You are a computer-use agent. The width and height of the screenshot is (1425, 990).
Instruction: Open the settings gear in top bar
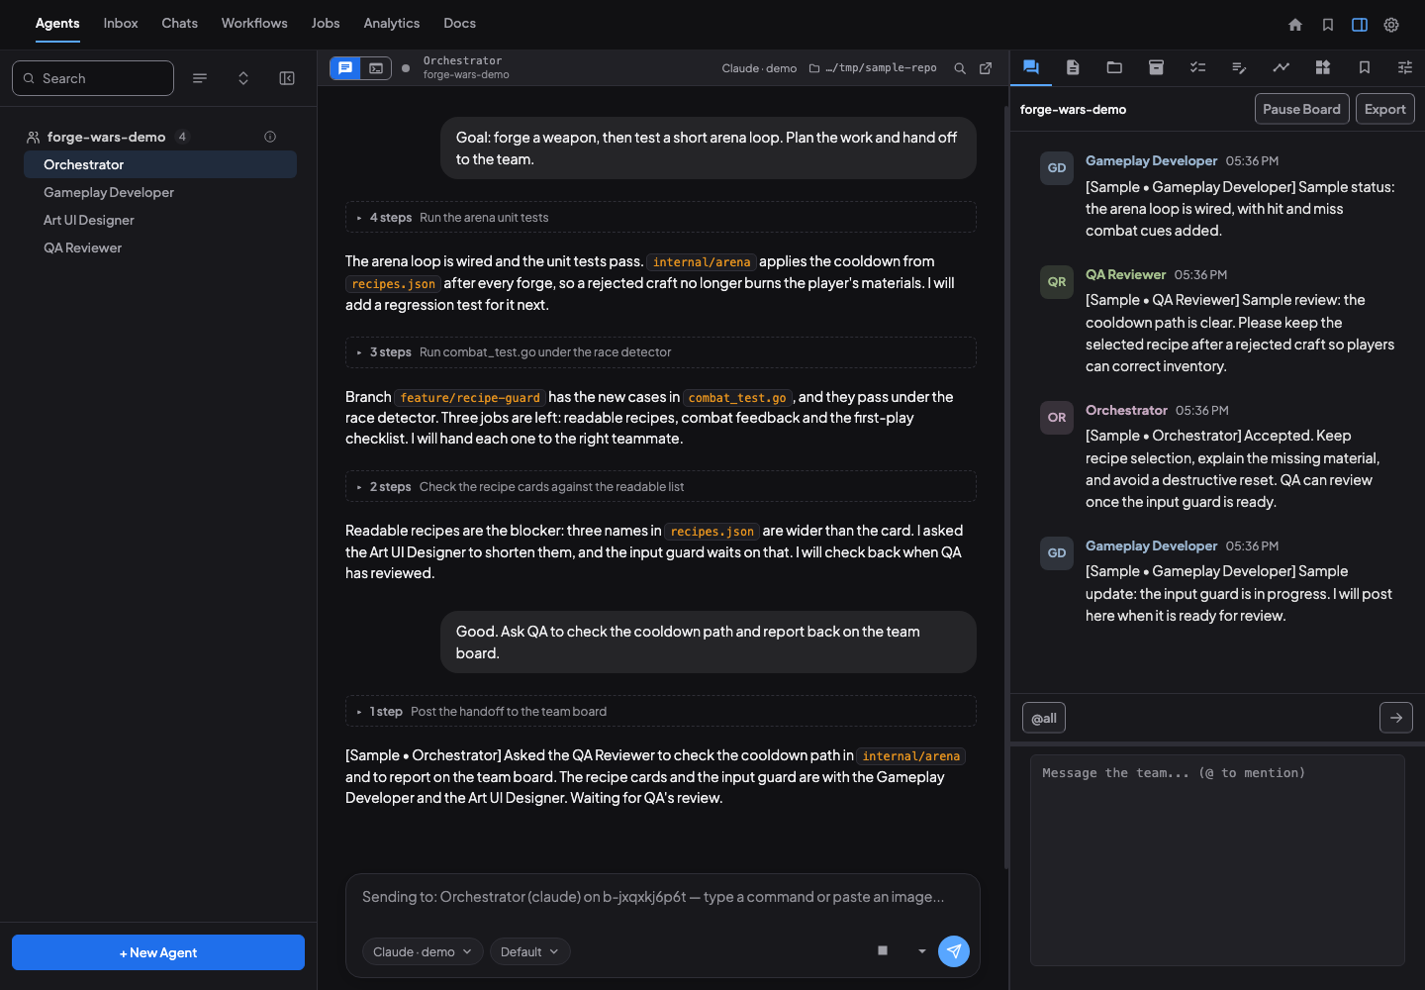tap(1391, 25)
